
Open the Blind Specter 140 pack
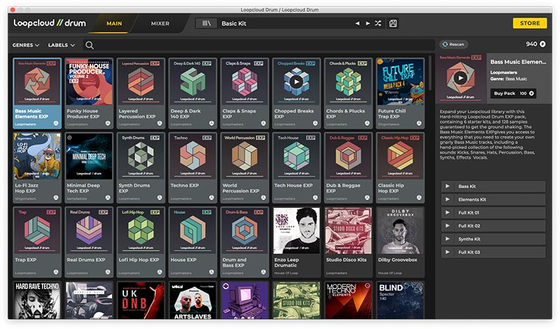[400, 300]
